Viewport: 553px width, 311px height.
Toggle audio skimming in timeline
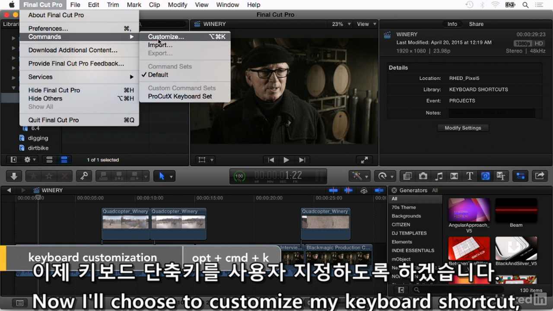pyautogui.click(x=348, y=190)
